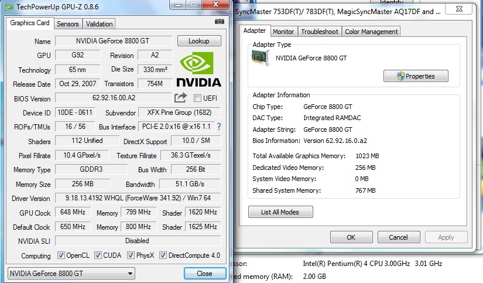Click the Memory Size field 256 MB
This screenshot has width=483, height=283.
point(83,184)
